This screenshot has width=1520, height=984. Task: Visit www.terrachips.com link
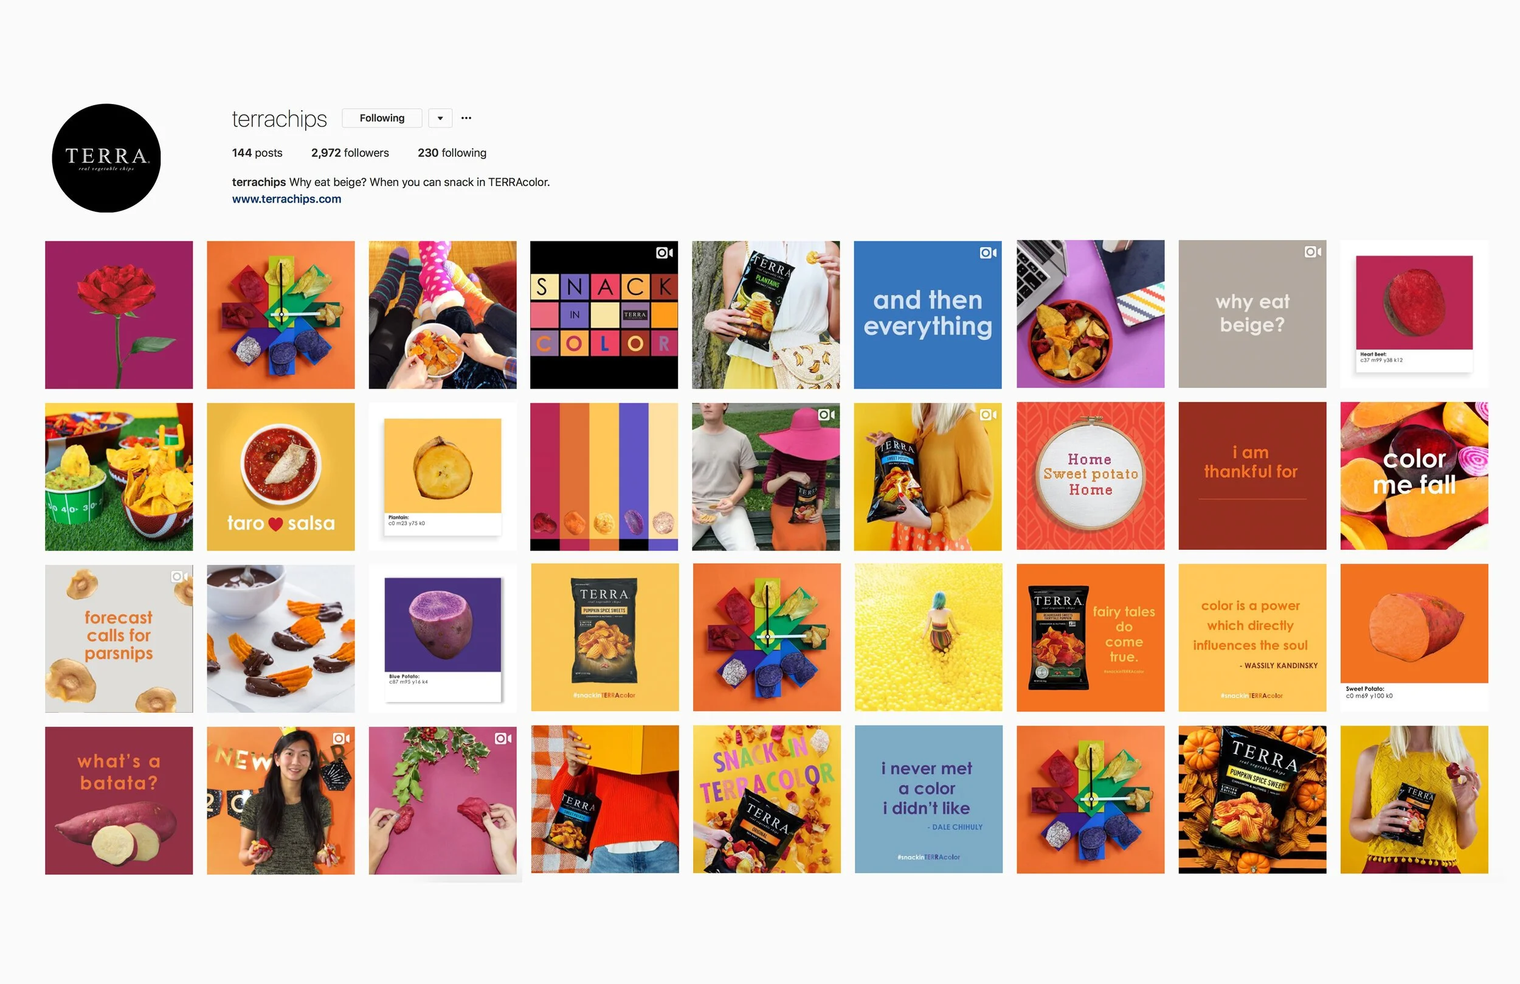(286, 199)
